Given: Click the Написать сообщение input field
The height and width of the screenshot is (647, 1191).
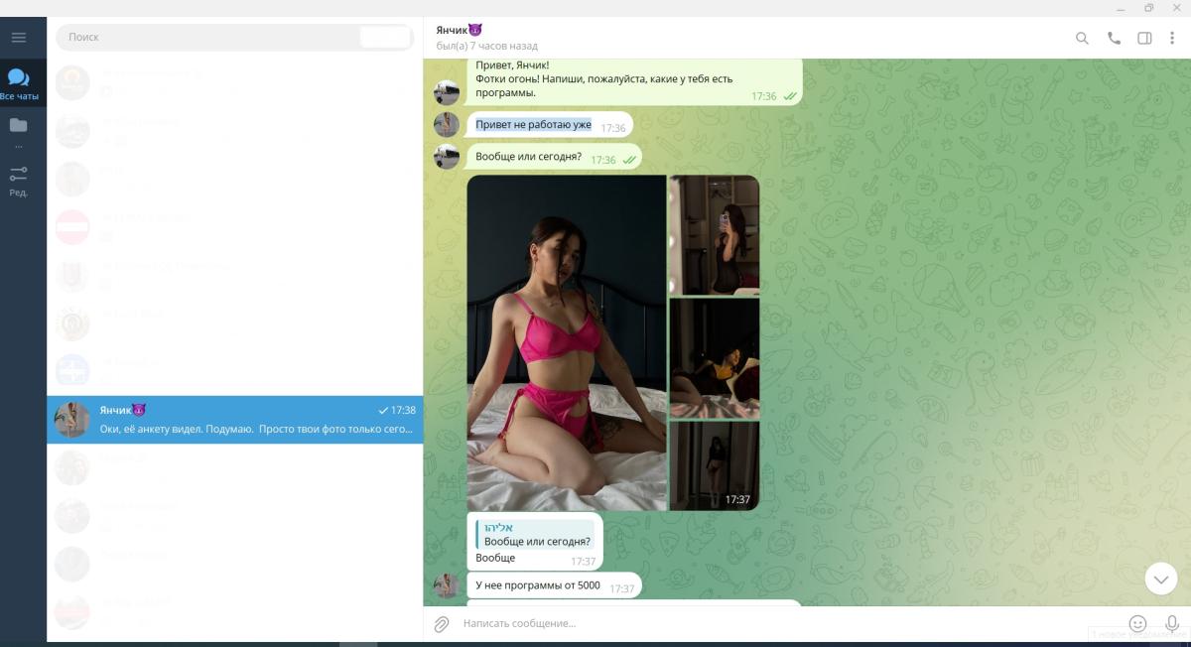Looking at the screenshot, I should pyautogui.click(x=754, y=624).
